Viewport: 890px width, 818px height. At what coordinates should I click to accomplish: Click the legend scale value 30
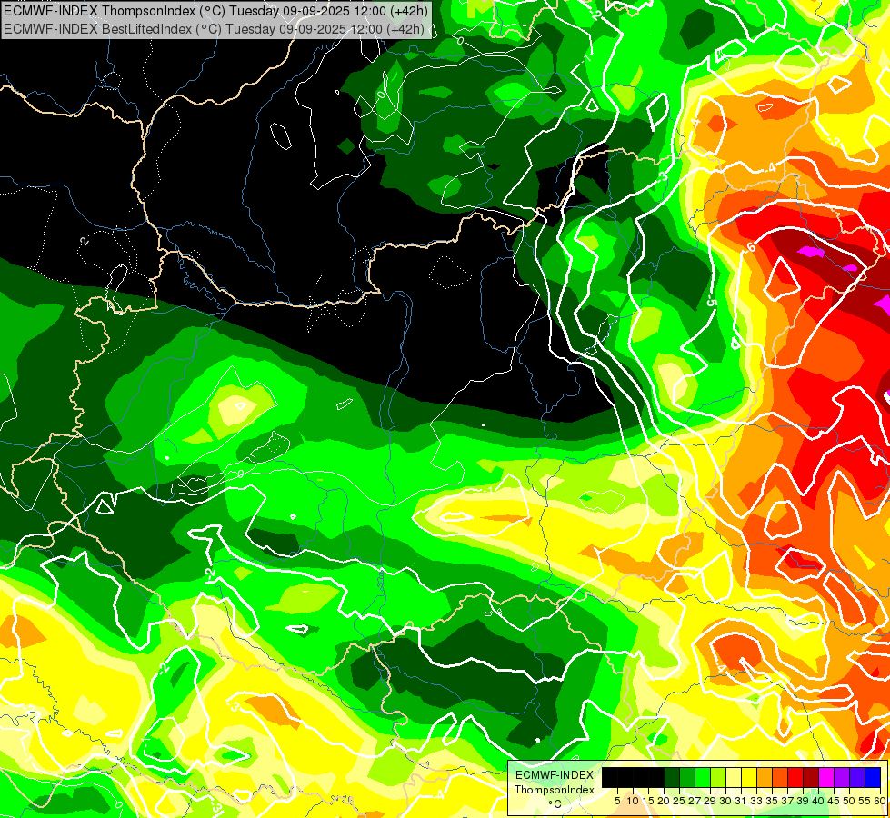725,801
